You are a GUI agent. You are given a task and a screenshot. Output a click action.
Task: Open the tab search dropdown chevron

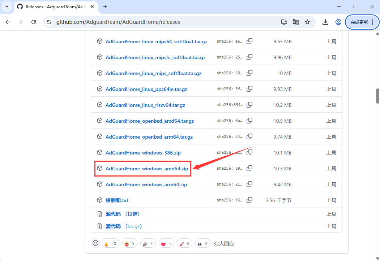pyautogui.click(x=7, y=7)
